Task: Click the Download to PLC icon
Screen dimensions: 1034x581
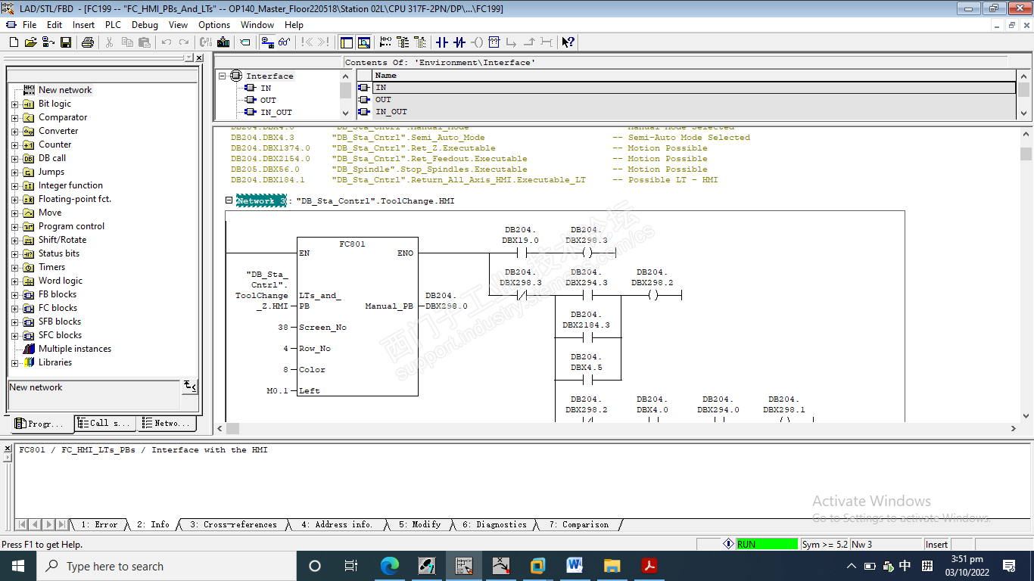Action: [x=224, y=42]
